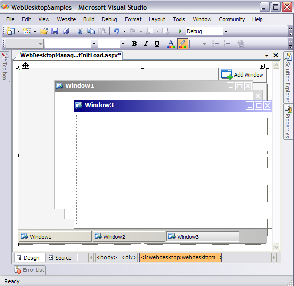Toggle Underline formatting
Image resolution: width=294 pixels, height=286 pixels.
[157, 44]
